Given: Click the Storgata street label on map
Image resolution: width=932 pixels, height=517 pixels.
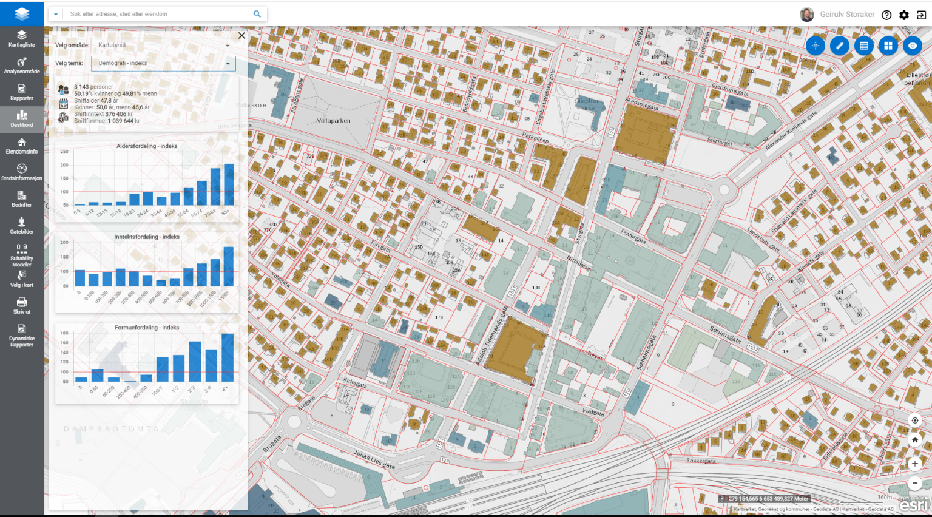Looking at the screenshot, I should tap(579, 233).
